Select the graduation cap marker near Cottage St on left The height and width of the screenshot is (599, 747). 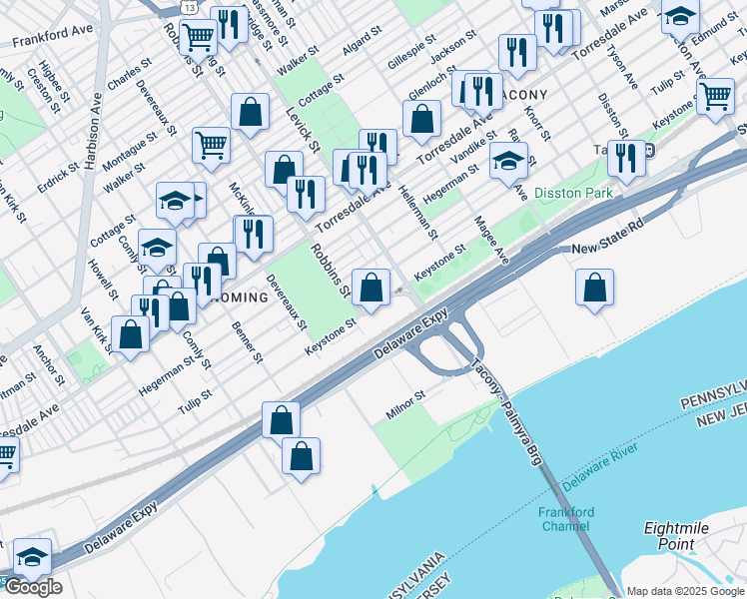[x=175, y=200]
